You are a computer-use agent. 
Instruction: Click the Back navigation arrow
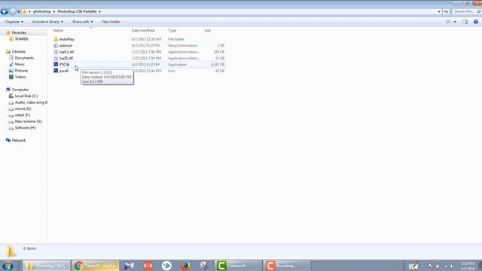click(5, 12)
